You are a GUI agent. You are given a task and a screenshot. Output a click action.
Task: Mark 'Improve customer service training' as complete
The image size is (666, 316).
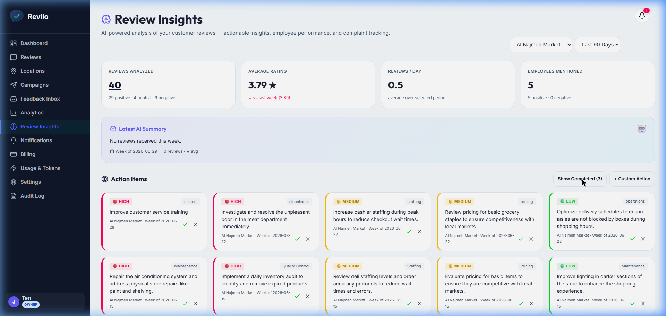[185, 224]
